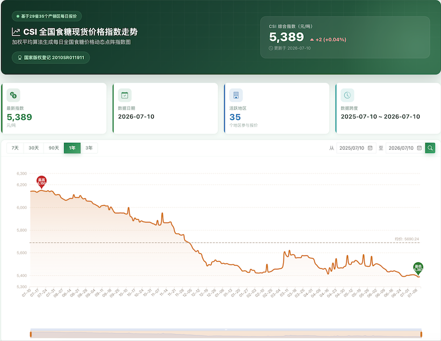The image size is (441, 341).
Task: Click the 均价: 5690.24 average line label
Action: pos(407,239)
